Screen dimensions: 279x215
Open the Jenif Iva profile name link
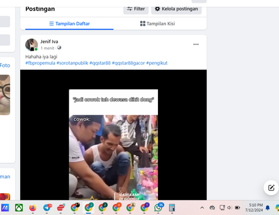point(49,42)
